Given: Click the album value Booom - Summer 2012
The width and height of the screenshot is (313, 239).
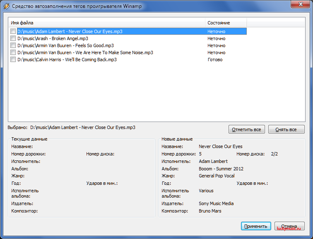Looking at the screenshot, I should tap(221, 169).
